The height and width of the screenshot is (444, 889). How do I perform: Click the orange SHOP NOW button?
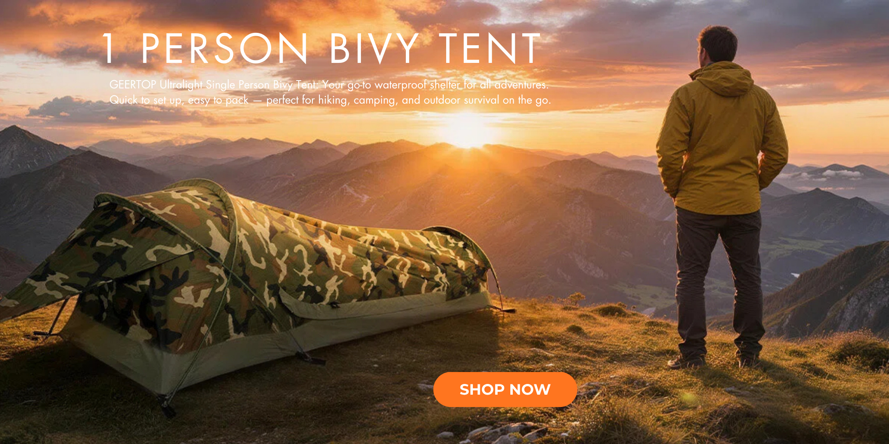(505, 389)
